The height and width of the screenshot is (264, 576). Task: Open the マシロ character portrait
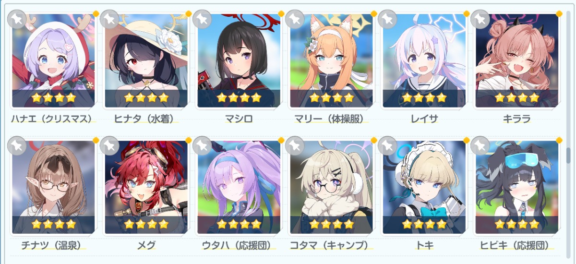coord(239,60)
